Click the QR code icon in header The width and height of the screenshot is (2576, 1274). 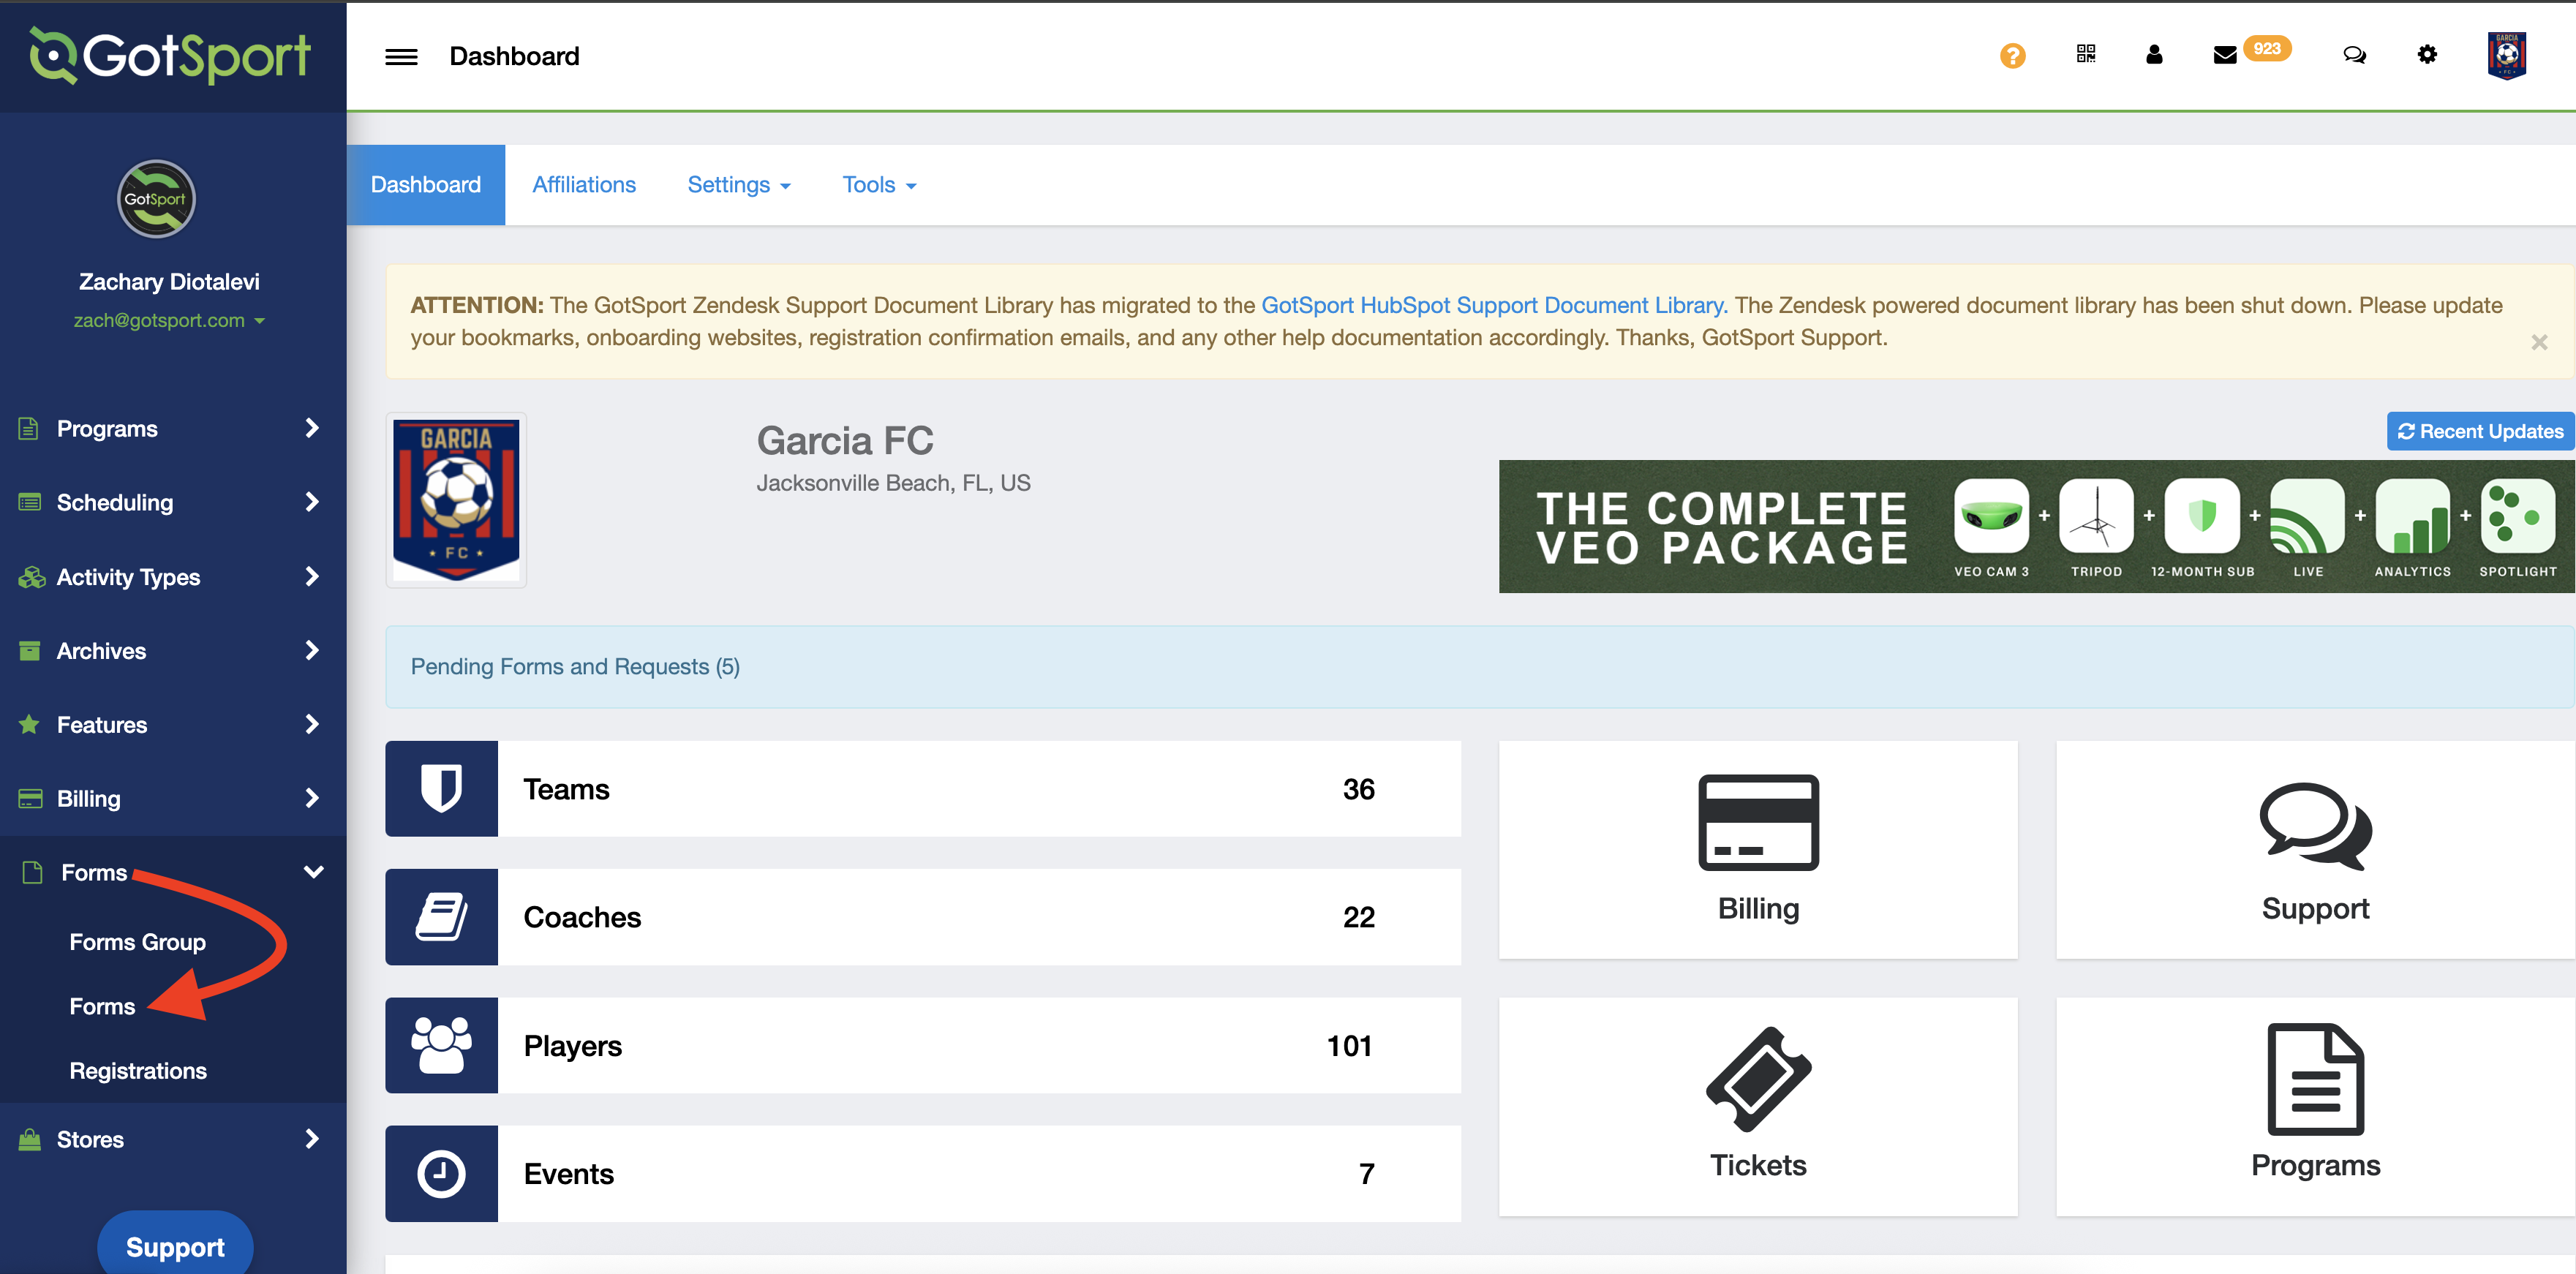2085,54
